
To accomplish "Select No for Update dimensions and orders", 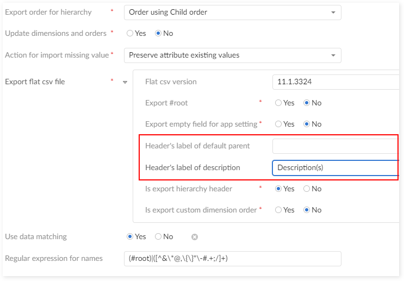I will point(159,33).
